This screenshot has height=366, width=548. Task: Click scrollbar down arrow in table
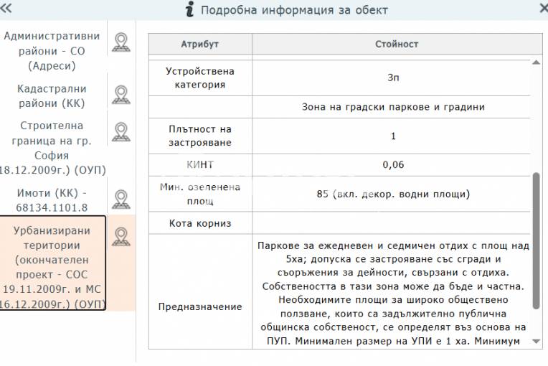[x=536, y=341]
